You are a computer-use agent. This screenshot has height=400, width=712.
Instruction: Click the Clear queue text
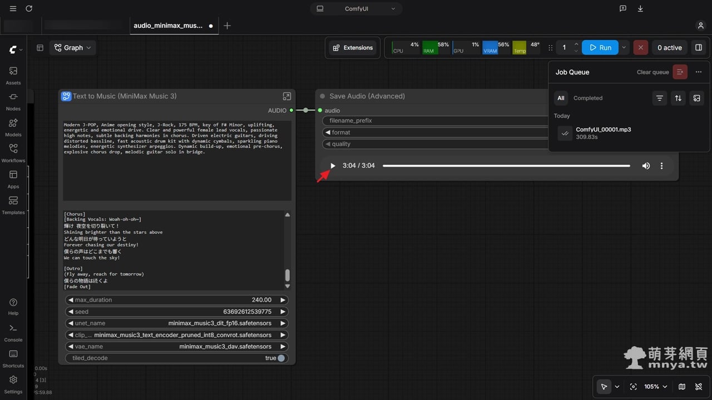point(653,72)
